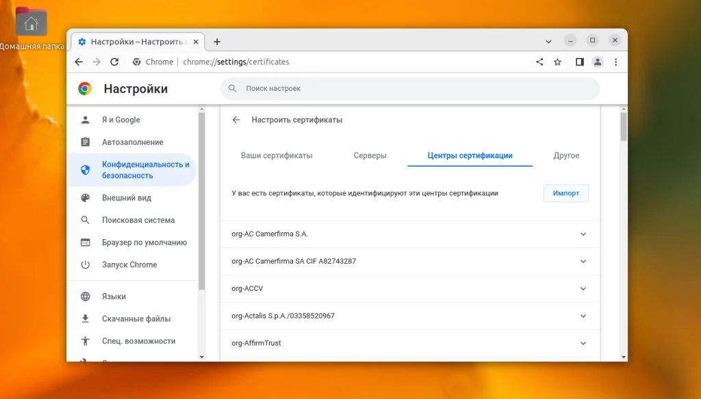Open Домашняя папка on the desktop
This screenshot has height=399, width=701.
(x=31, y=22)
